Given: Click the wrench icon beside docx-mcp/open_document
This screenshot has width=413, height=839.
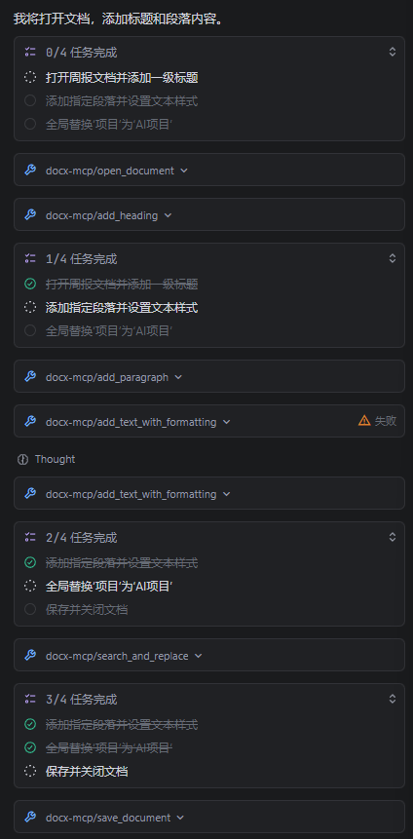Looking at the screenshot, I should click(x=30, y=171).
